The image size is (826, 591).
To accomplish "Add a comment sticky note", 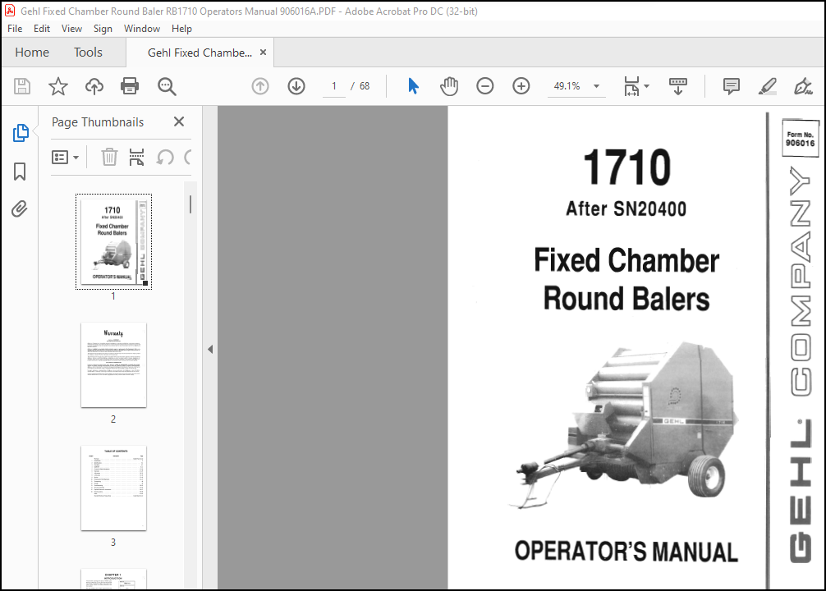I will coord(732,86).
